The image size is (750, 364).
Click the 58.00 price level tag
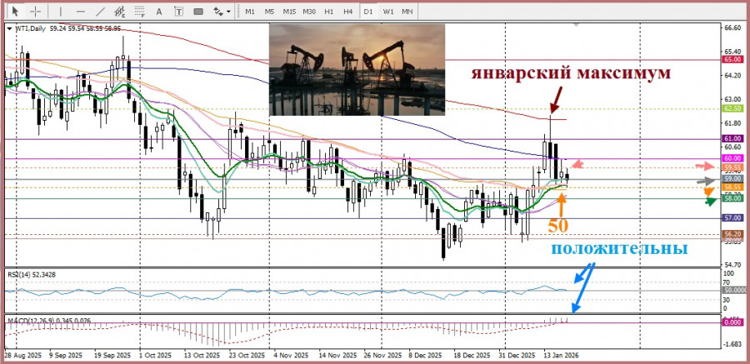point(732,198)
